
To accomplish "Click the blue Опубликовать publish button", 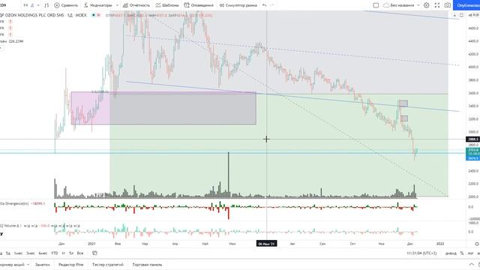I will (466, 5).
